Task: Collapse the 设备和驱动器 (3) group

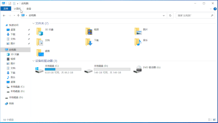Action: click(33, 61)
